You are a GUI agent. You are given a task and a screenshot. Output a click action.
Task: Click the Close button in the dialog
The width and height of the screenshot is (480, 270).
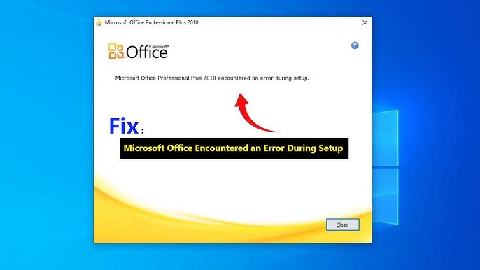(x=343, y=225)
